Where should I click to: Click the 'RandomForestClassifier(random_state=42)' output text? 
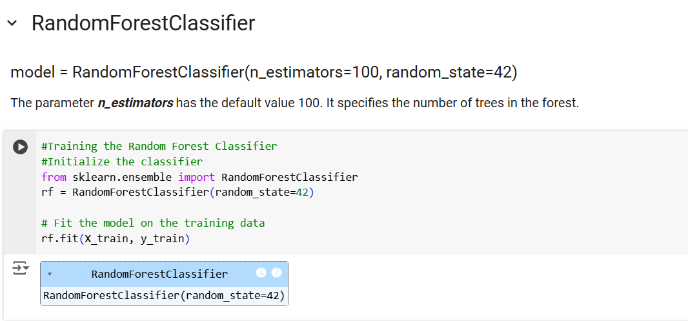(x=164, y=296)
